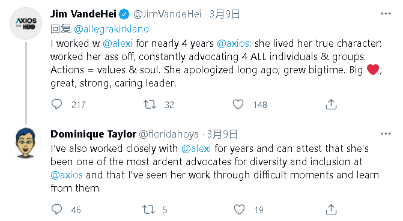Retweet Dominique Taylor's tweet
Image resolution: width=403 pixels, height=221 pixels.
coord(149,210)
